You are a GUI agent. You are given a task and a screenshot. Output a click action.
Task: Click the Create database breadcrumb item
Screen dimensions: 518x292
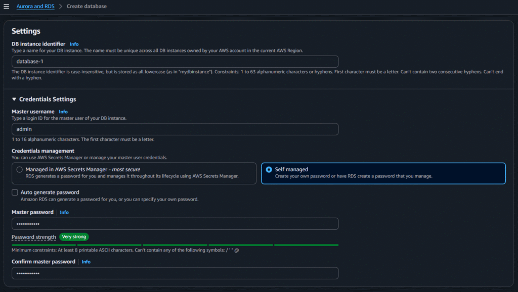[87, 6]
